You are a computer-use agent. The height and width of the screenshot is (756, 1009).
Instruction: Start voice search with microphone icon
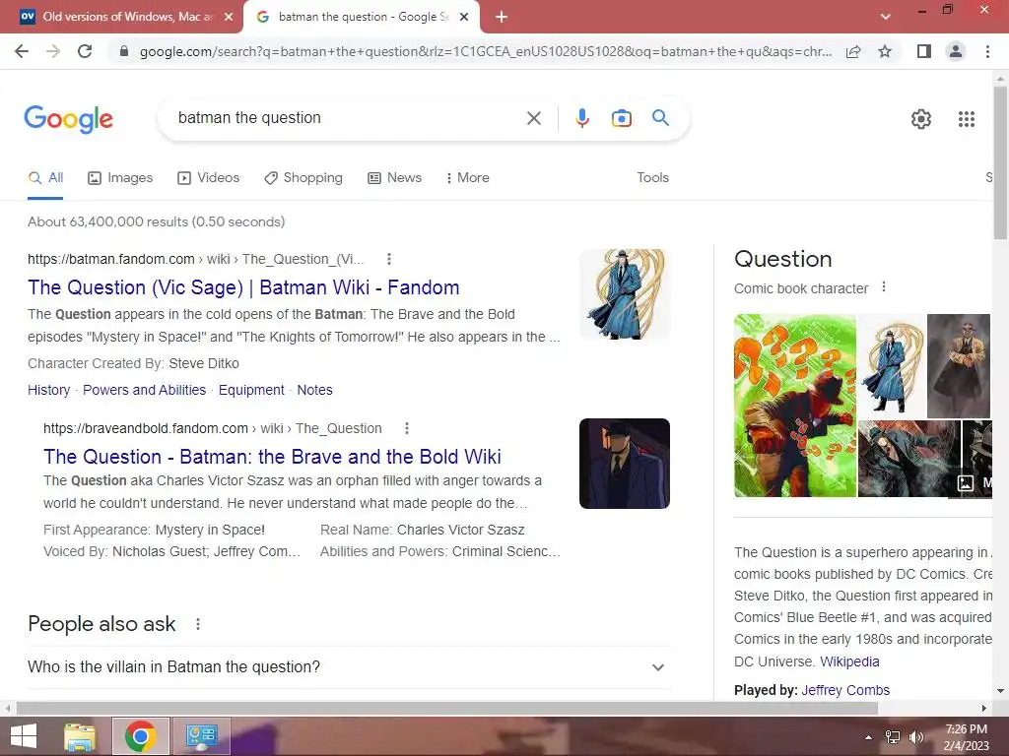pos(582,118)
